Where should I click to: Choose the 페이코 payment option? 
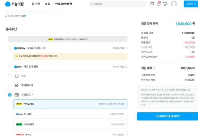pos(70,134)
